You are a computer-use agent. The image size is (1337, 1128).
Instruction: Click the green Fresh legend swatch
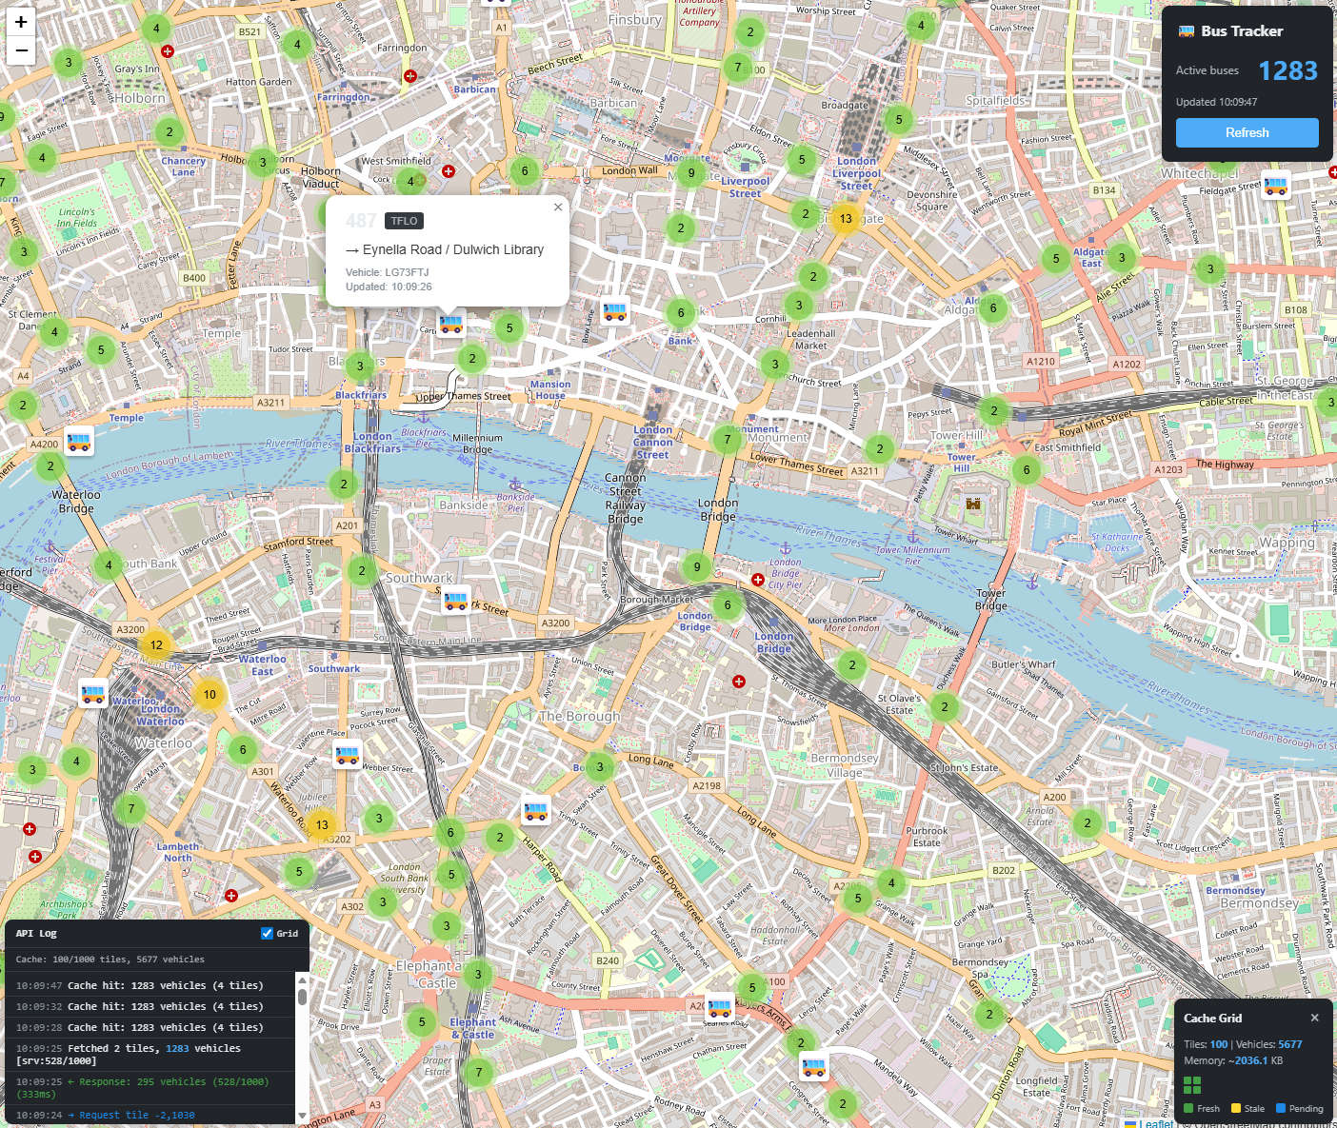pyautogui.click(x=1187, y=1108)
